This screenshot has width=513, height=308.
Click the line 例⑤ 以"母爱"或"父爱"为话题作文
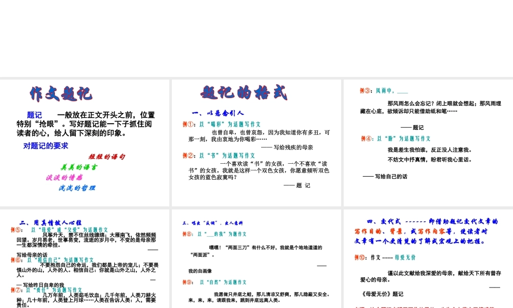click(59, 230)
